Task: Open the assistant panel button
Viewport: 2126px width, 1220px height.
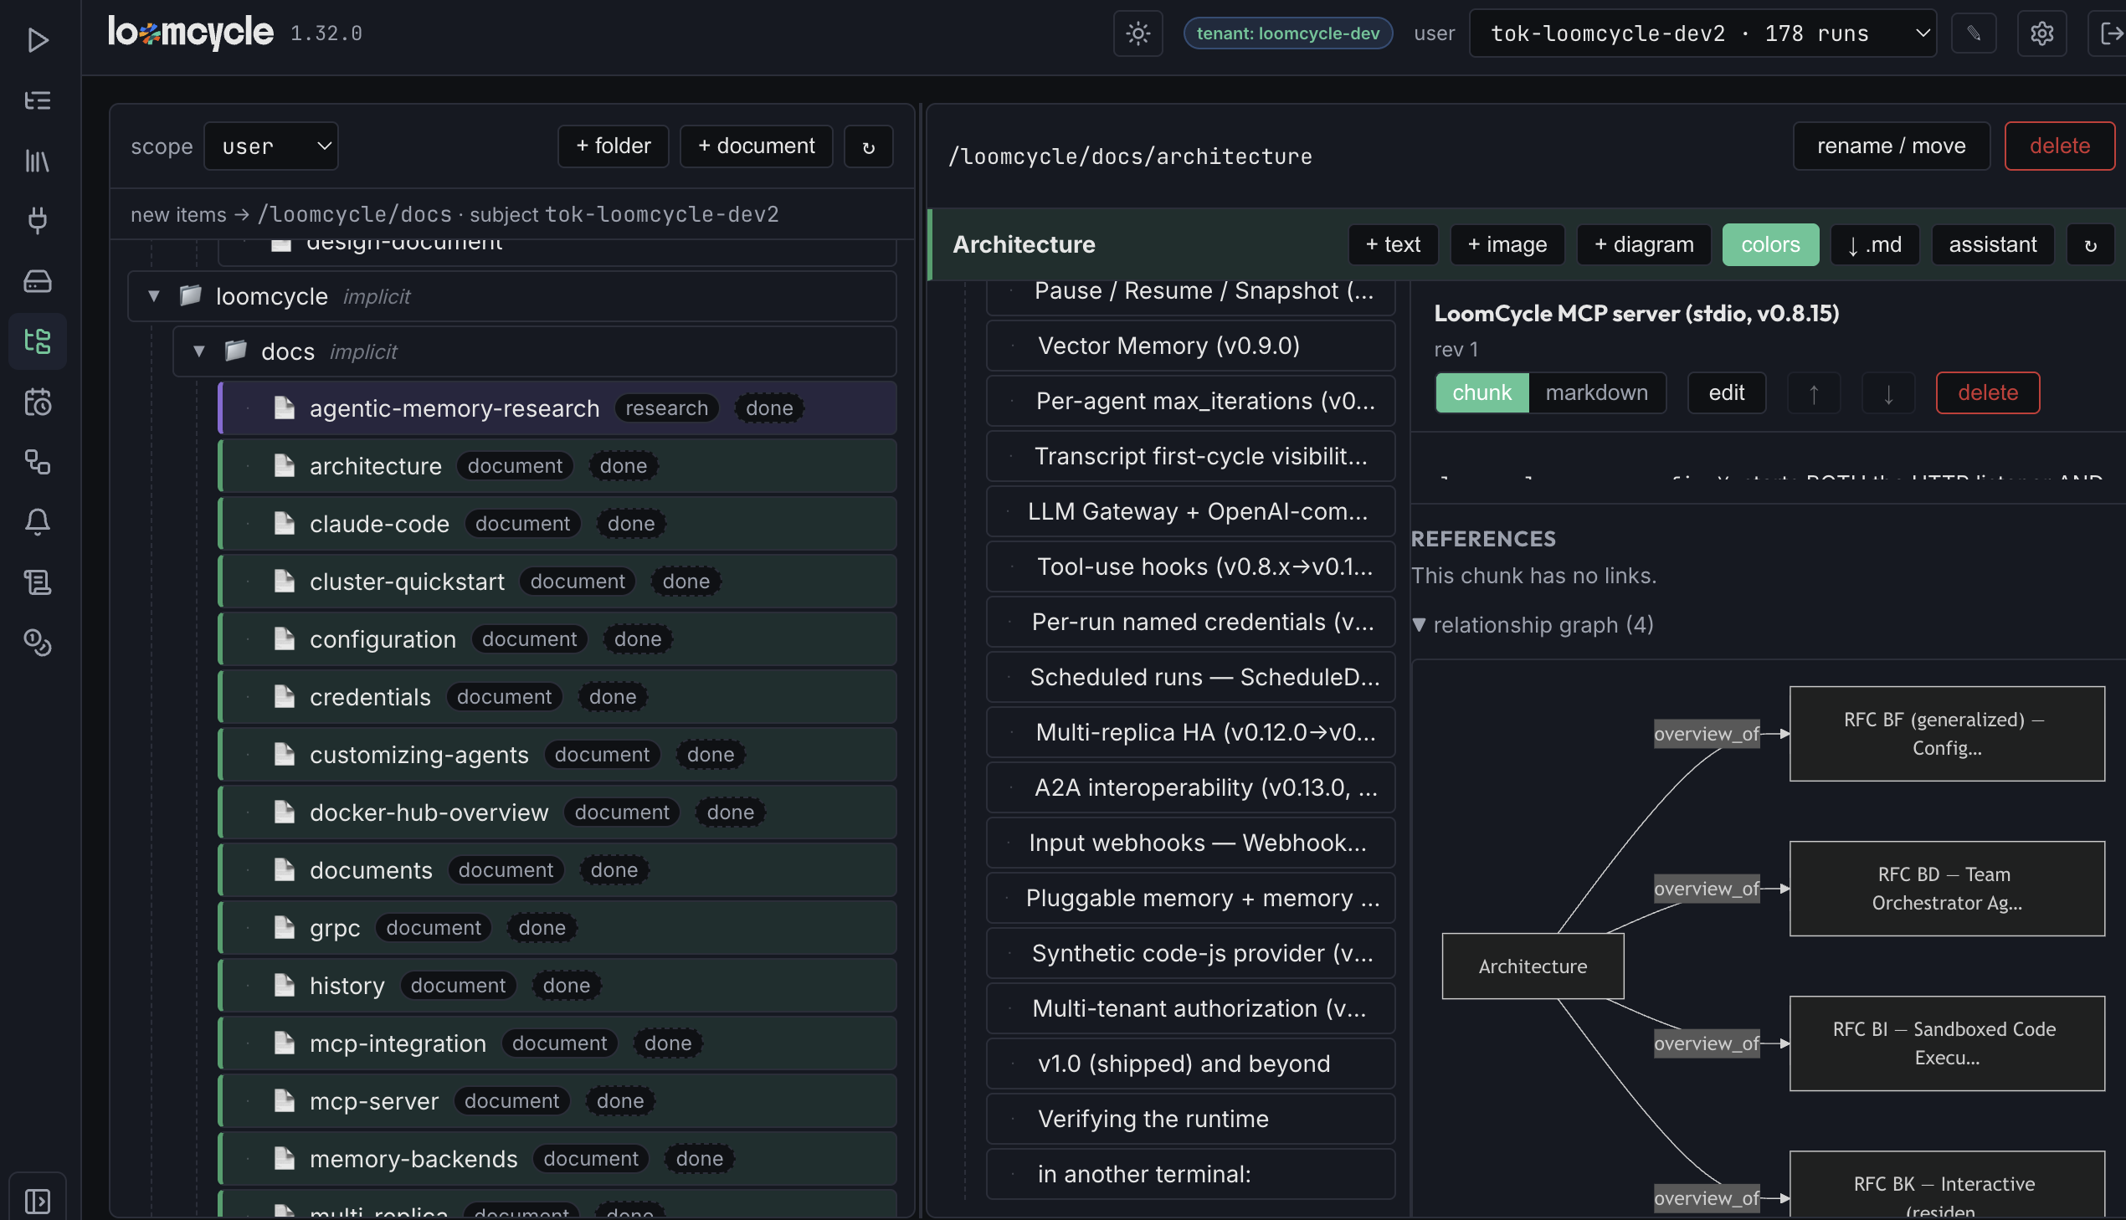Action: click(1992, 244)
